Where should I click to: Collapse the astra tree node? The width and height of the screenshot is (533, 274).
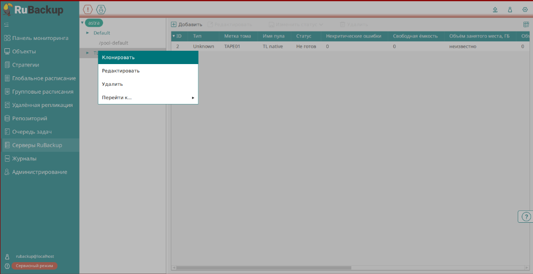(x=82, y=23)
